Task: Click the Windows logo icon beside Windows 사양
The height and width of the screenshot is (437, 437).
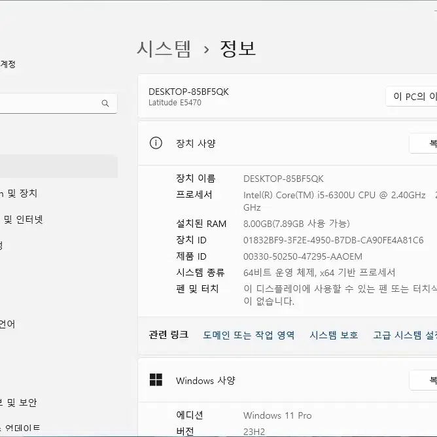Action: [x=156, y=379]
